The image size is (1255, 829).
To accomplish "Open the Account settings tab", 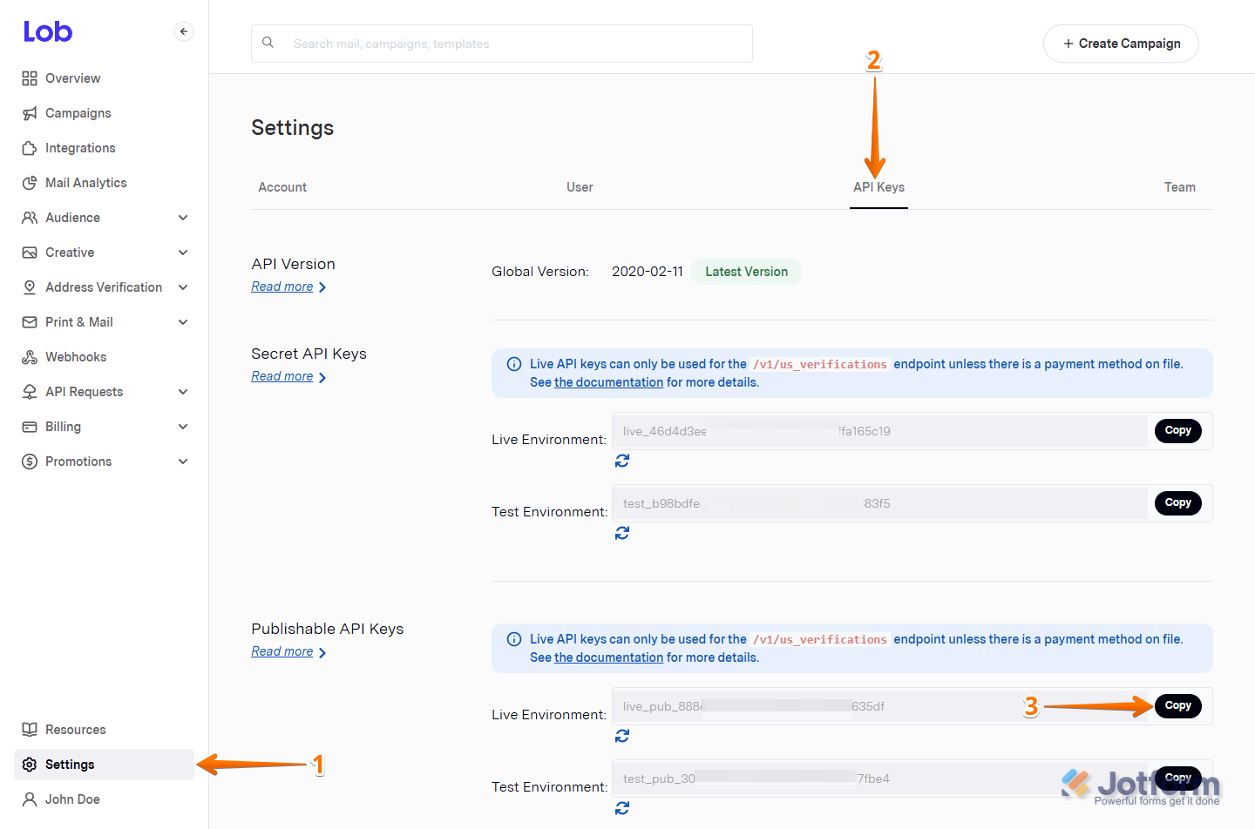I will [x=282, y=186].
